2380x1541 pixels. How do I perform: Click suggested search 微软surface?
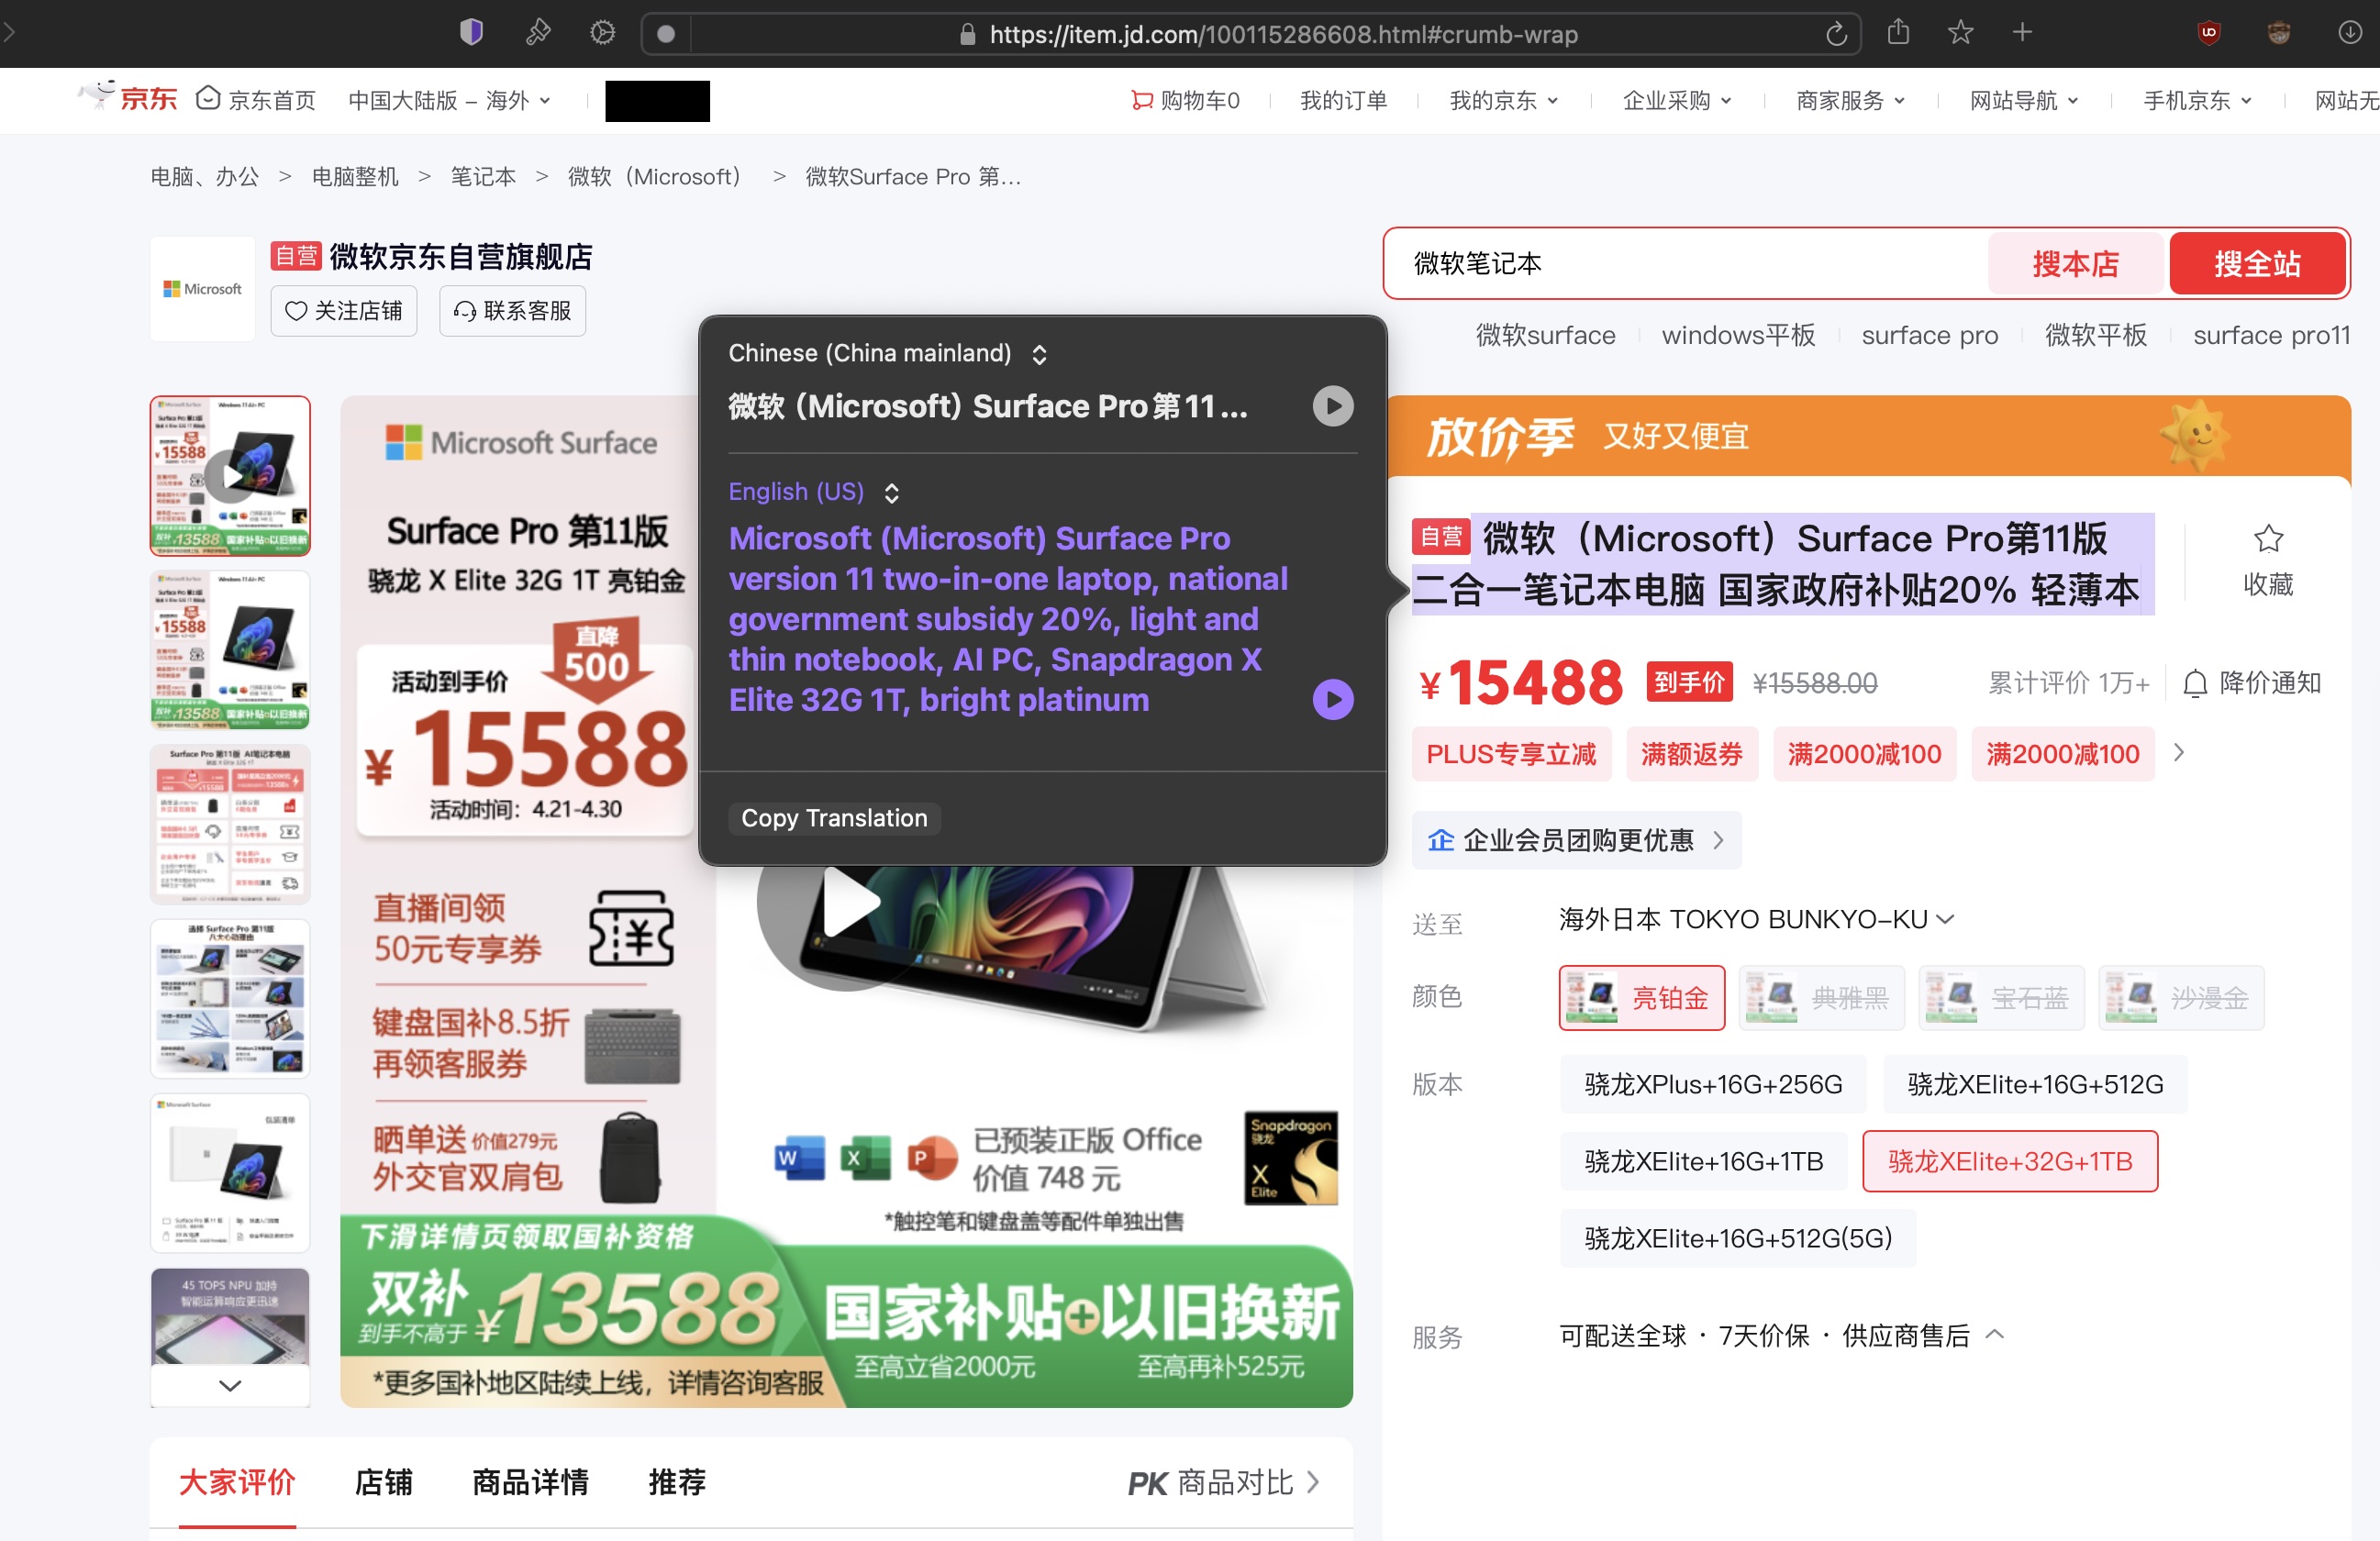pyautogui.click(x=1545, y=335)
